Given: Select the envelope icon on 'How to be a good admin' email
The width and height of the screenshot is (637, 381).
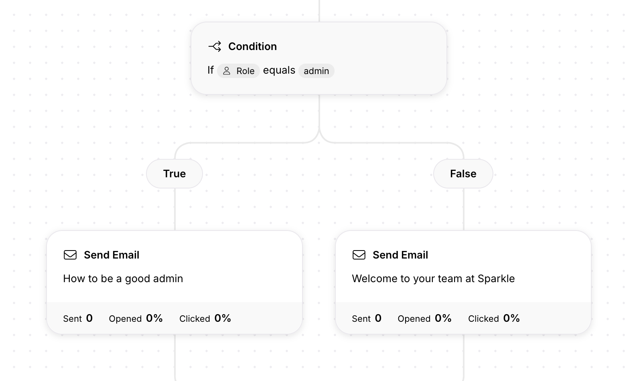Looking at the screenshot, I should click(x=70, y=255).
